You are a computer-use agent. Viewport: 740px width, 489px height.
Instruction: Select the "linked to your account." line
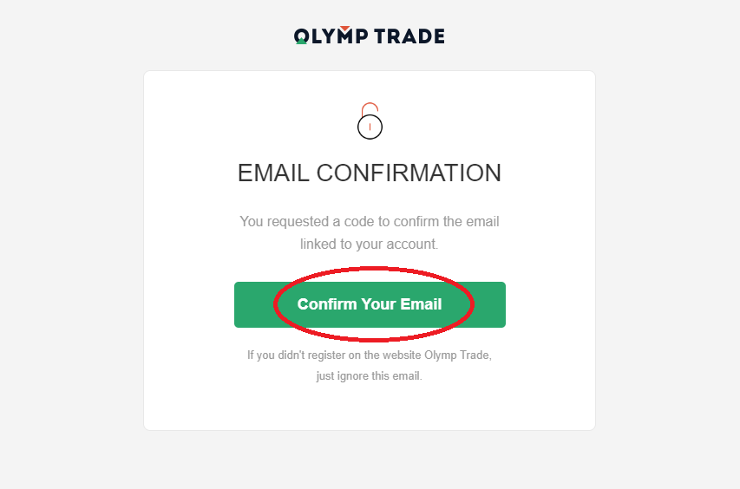tap(369, 244)
